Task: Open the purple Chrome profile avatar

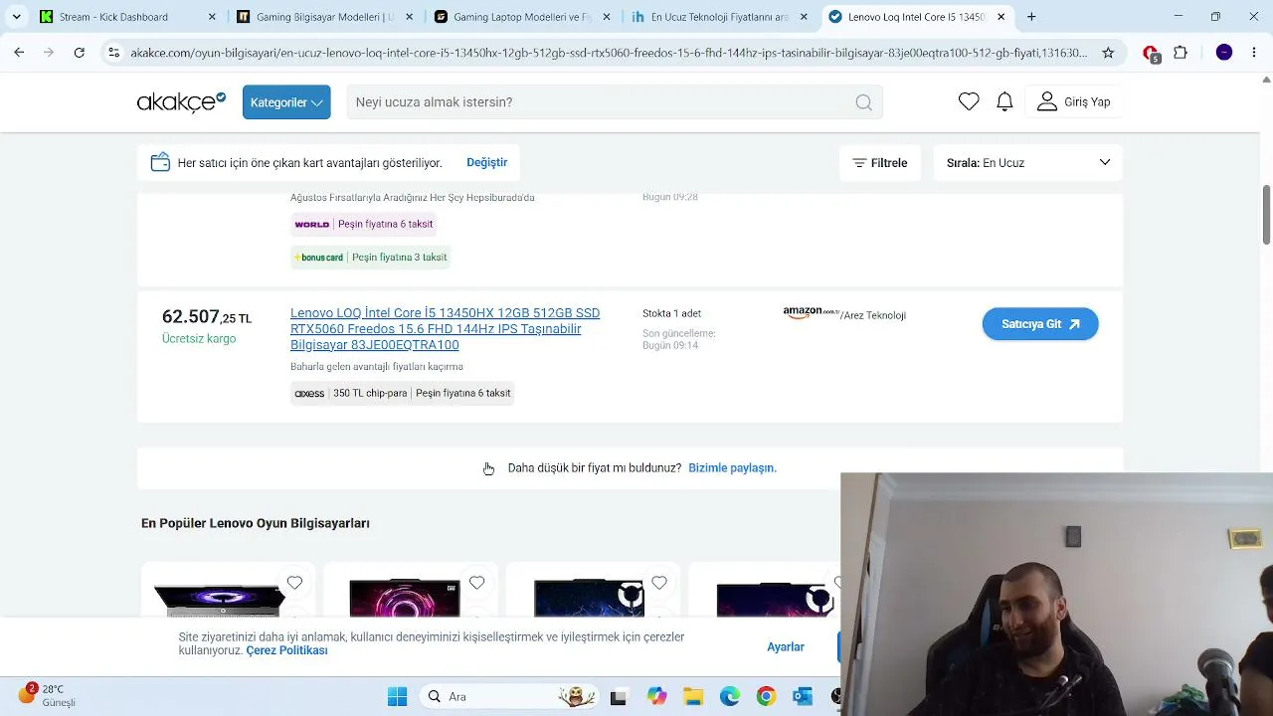Action: tap(1224, 53)
